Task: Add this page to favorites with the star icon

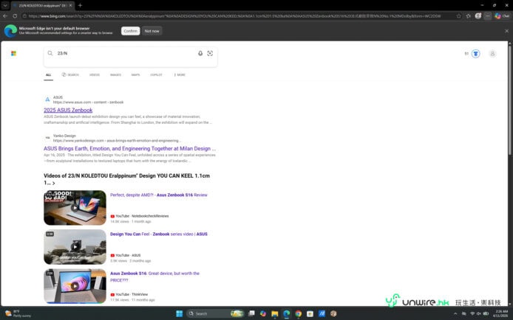Action: pos(459,15)
